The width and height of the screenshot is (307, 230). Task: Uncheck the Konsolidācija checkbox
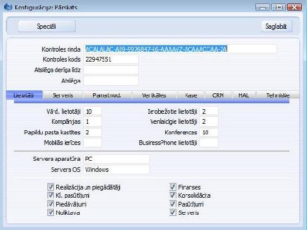point(173,195)
